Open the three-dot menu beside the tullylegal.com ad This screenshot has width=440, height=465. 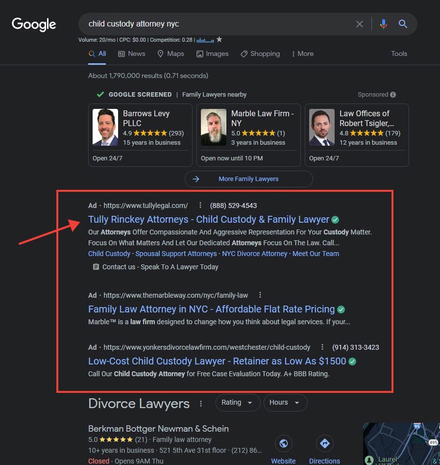200,205
